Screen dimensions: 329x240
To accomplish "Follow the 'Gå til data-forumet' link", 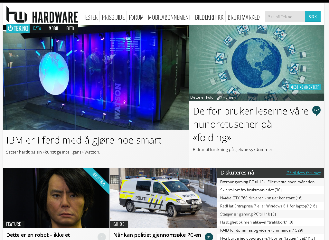I will 303,173.
